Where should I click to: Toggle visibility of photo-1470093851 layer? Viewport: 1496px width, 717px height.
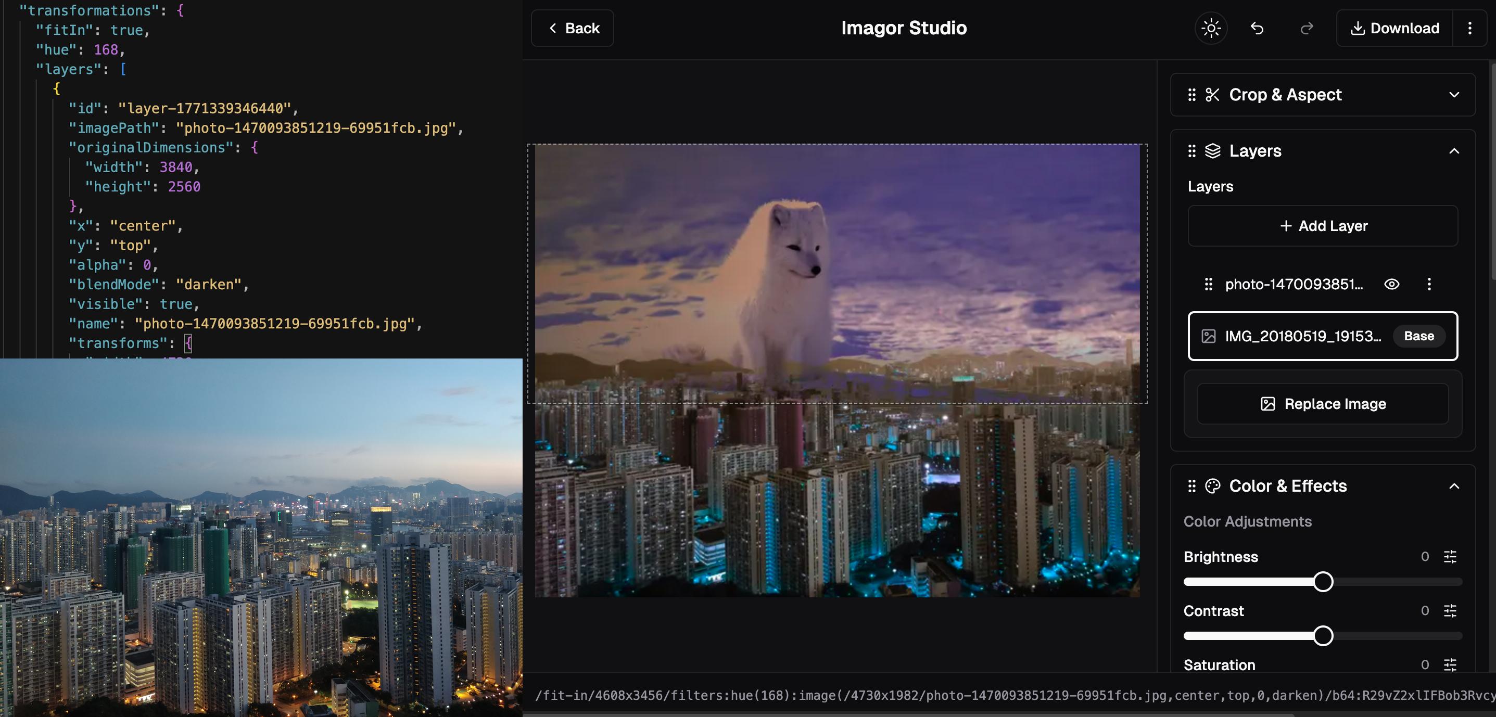click(1392, 285)
